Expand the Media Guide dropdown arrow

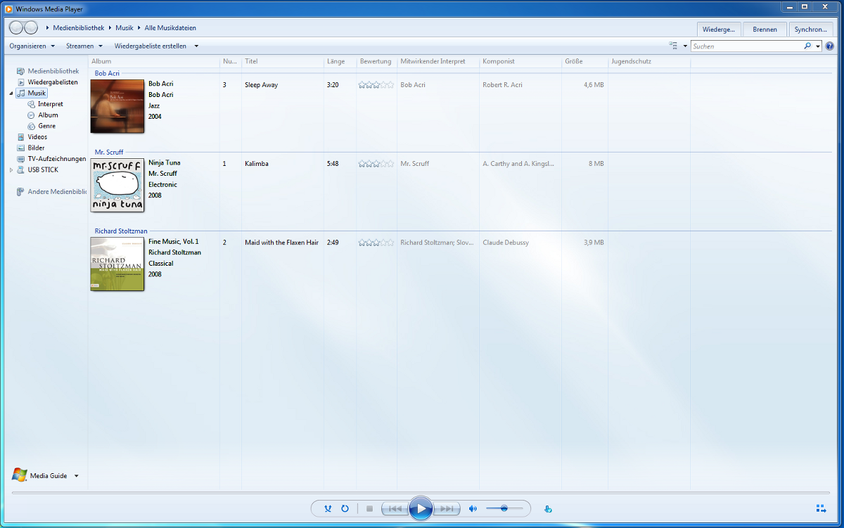pos(76,476)
